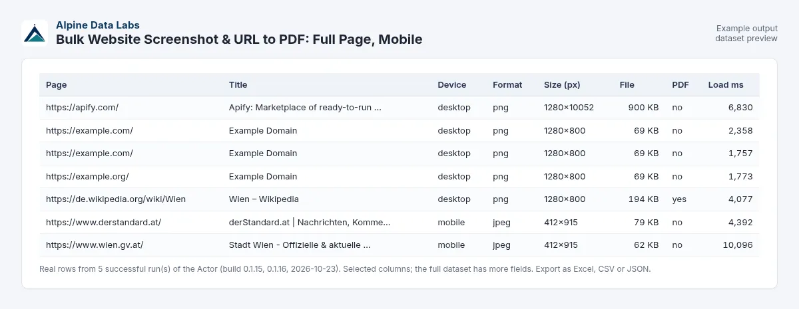This screenshot has width=799, height=309.
Task: Click the Page column header
Action: coord(57,85)
